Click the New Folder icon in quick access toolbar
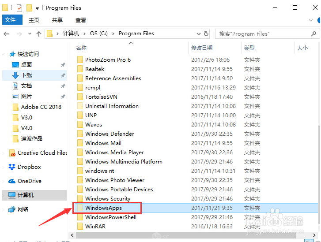 (x=29, y=8)
